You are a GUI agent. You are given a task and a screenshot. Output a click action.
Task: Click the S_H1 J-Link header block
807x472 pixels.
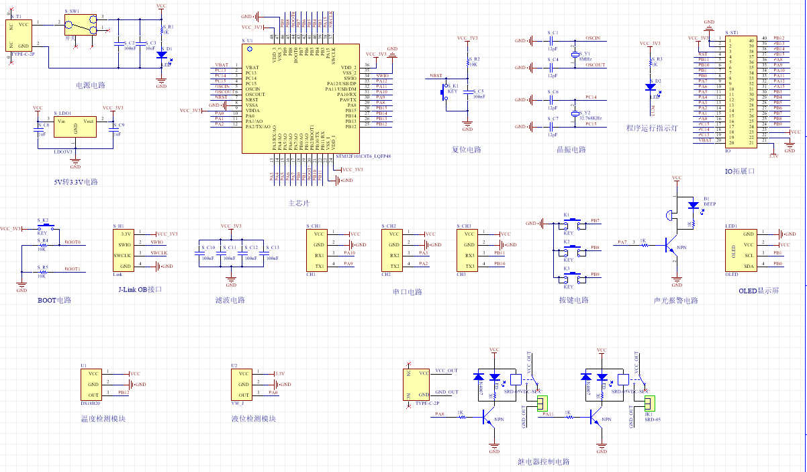pyautogui.click(x=126, y=250)
